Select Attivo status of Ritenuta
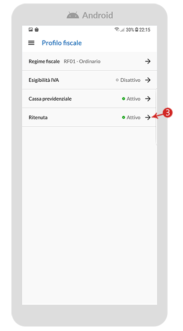The image size is (183, 331). pyautogui.click(x=131, y=117)
